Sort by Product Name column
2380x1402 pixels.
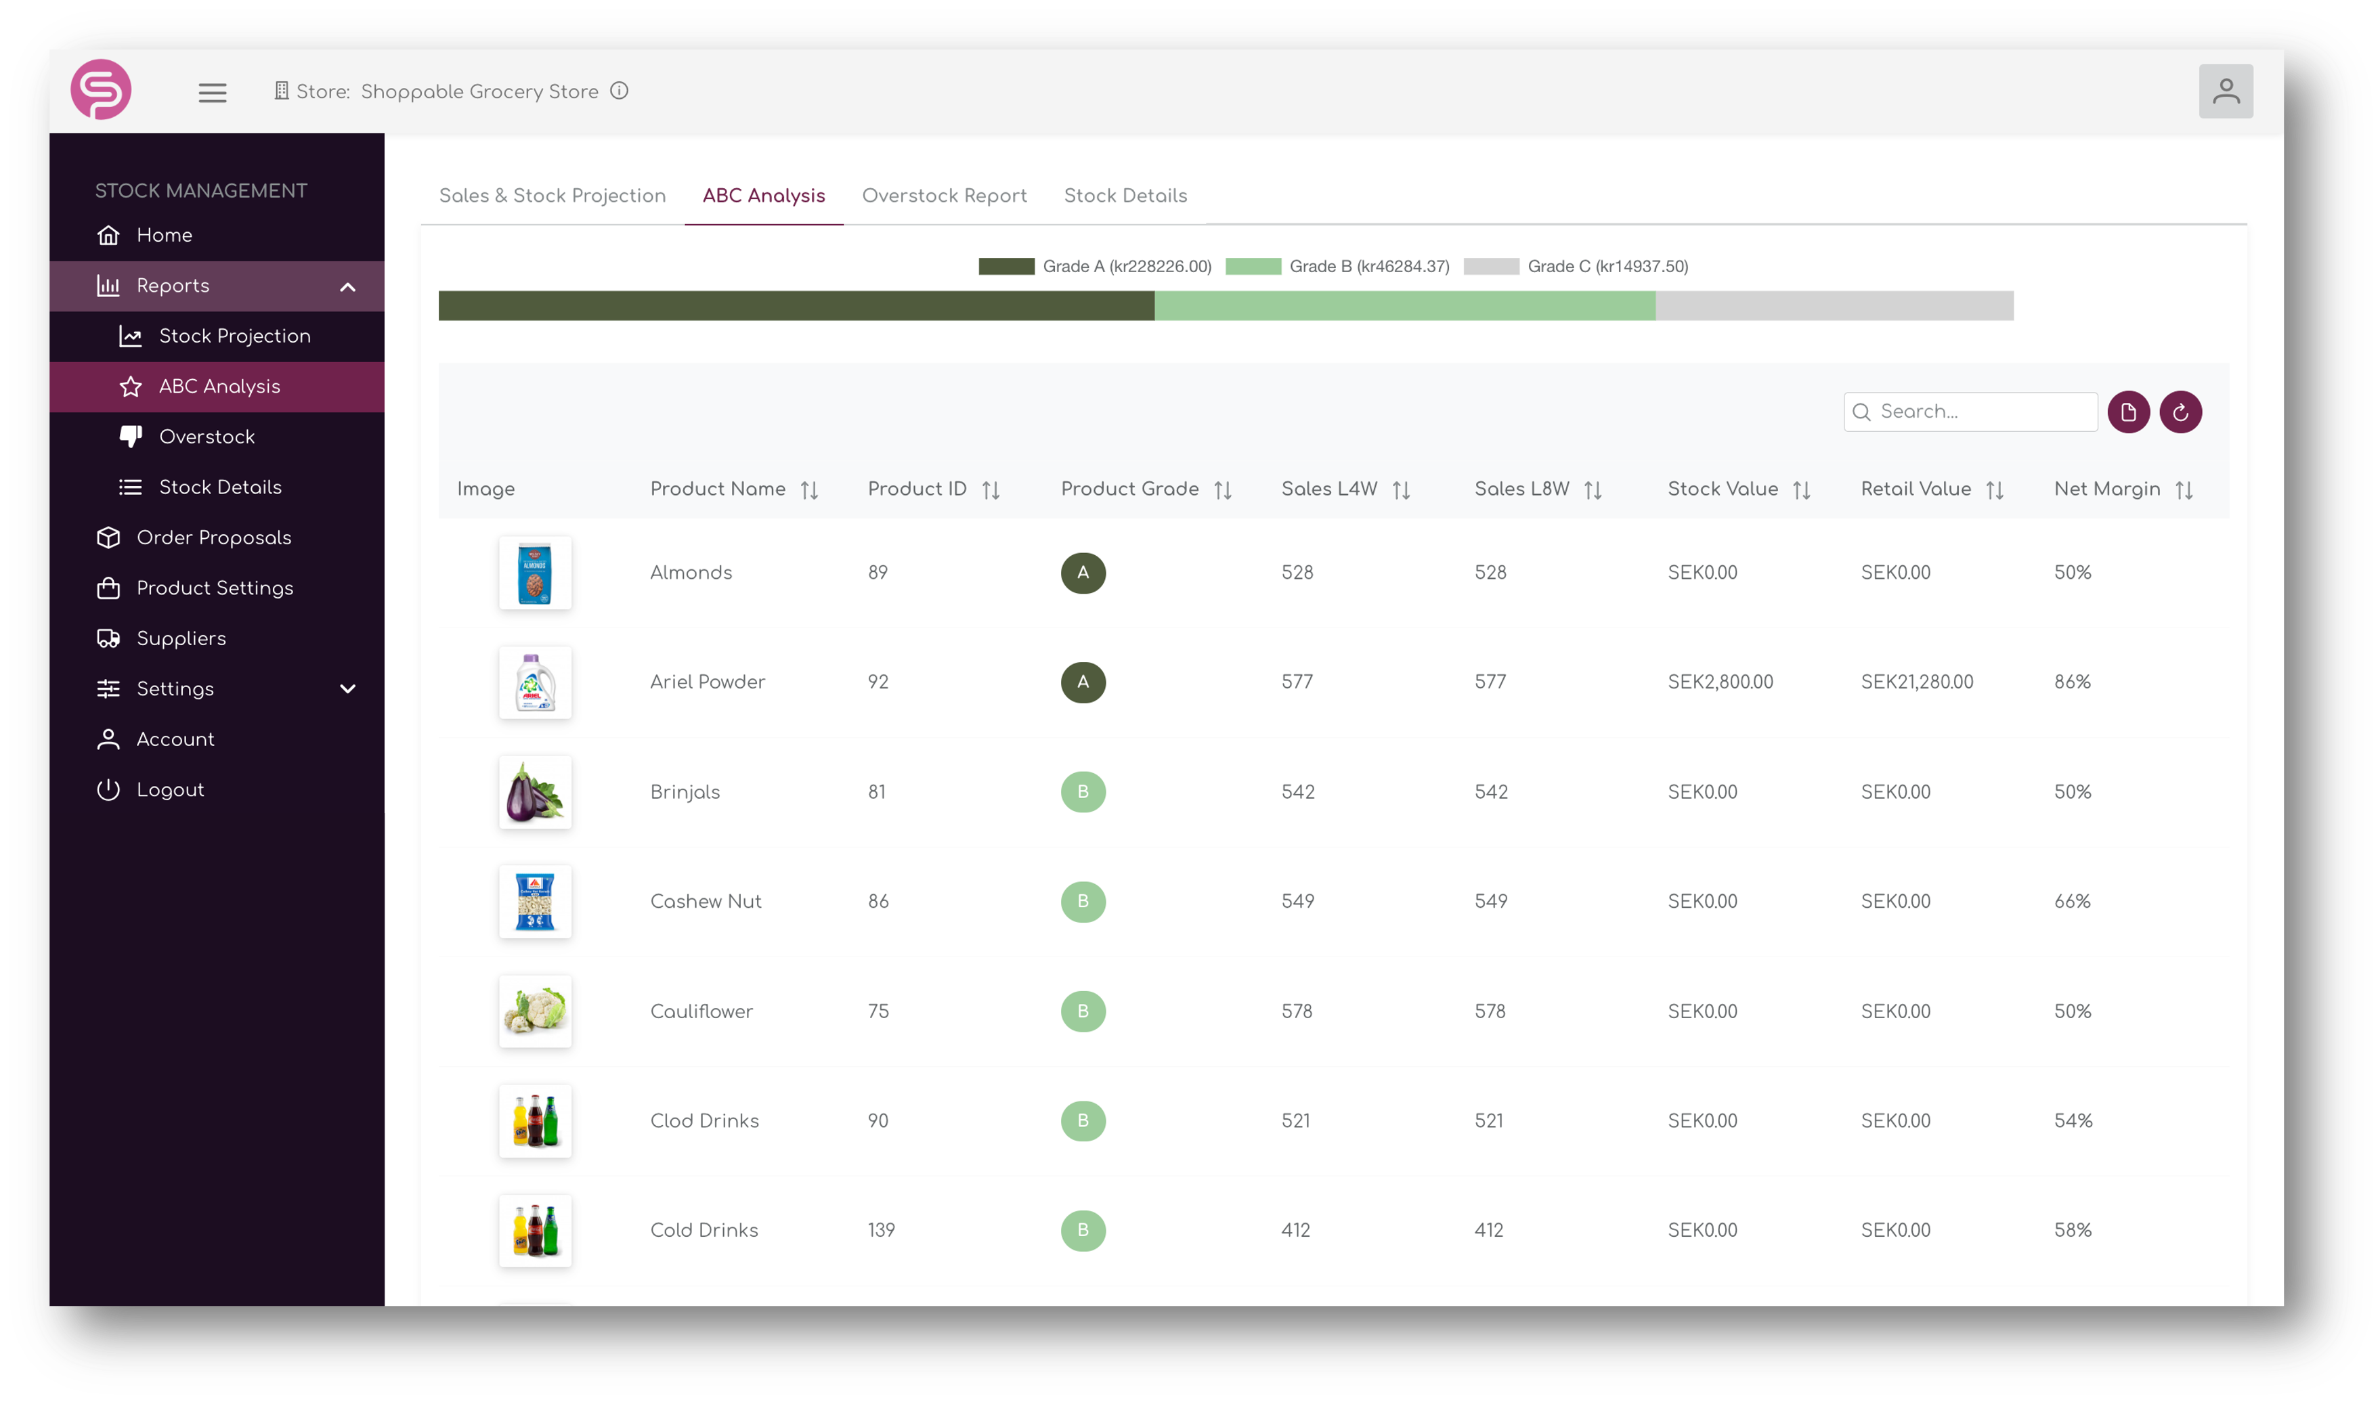tap(808, 489)
